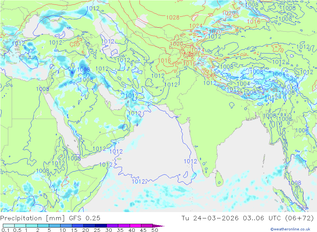317x232 pixels.
Task: Click the "15" legend value
Action: [74, 230]
